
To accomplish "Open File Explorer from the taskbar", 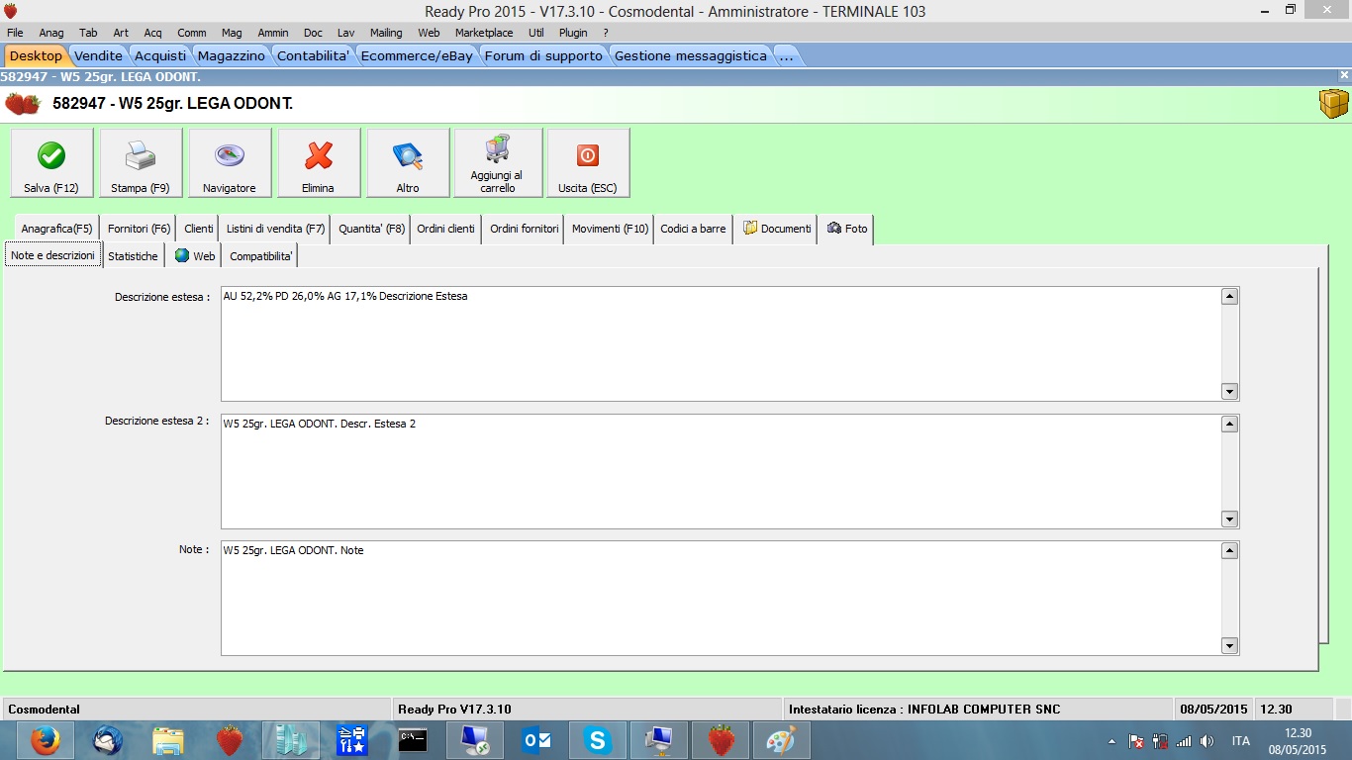I will point(168,740).
